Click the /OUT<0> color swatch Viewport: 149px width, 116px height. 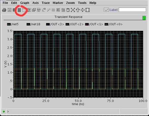(106, 24)
